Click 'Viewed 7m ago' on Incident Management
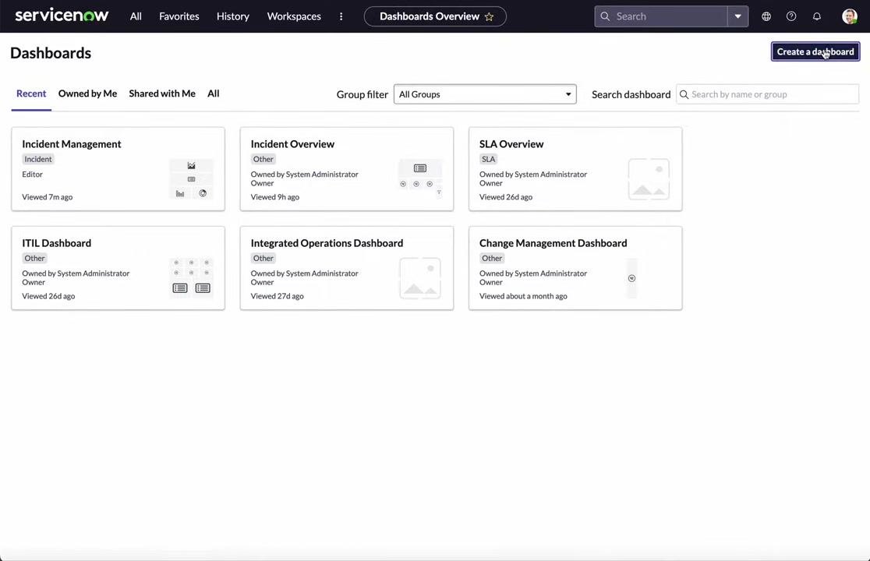Screen dimensions: 870x561 click(x=47, y=197)
